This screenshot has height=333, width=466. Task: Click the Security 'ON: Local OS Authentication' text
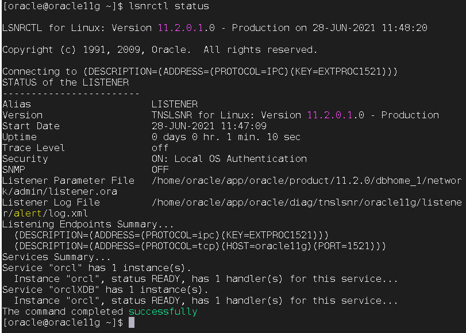click(229, 159)
